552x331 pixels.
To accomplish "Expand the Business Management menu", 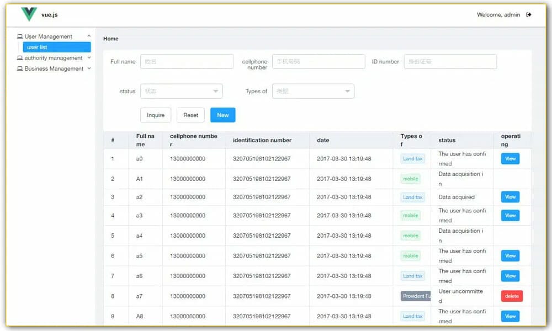I will point(89,69).
